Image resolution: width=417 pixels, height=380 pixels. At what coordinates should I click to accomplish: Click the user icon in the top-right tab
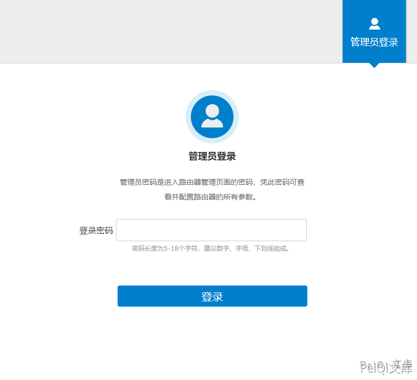point(374,24)
